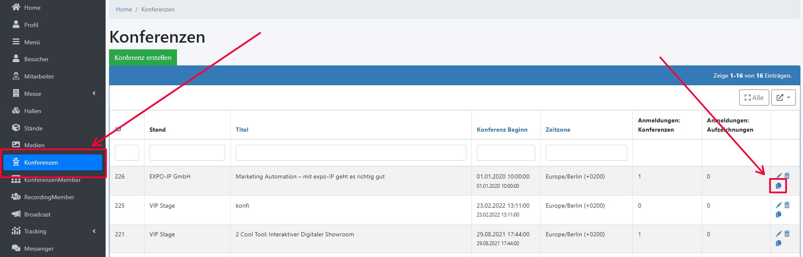Delete conference 226 using the trash icon
This screenshot has width=803, height=257.
point(787,176)
